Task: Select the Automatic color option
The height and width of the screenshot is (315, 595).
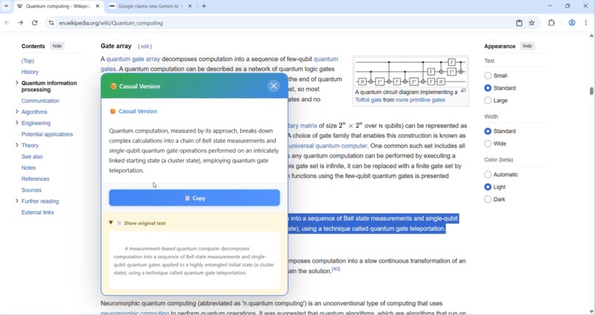Action: [x=488, y=174]
